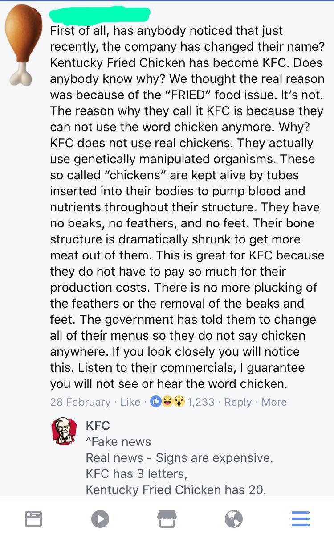The width and height of the screenshot is (334, 539).
Task: Tap the Marketplace storefront icon
Action: tap(167, 519)
